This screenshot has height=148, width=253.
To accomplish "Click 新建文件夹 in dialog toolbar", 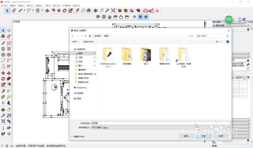I will click(88, 42).
